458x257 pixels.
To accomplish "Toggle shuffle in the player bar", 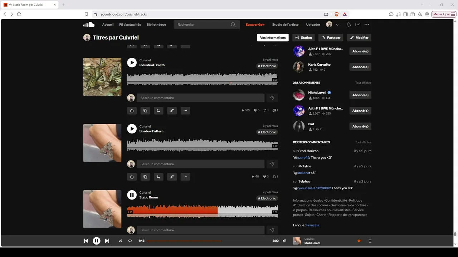I will pyautogui.click(x=120, y=241).
